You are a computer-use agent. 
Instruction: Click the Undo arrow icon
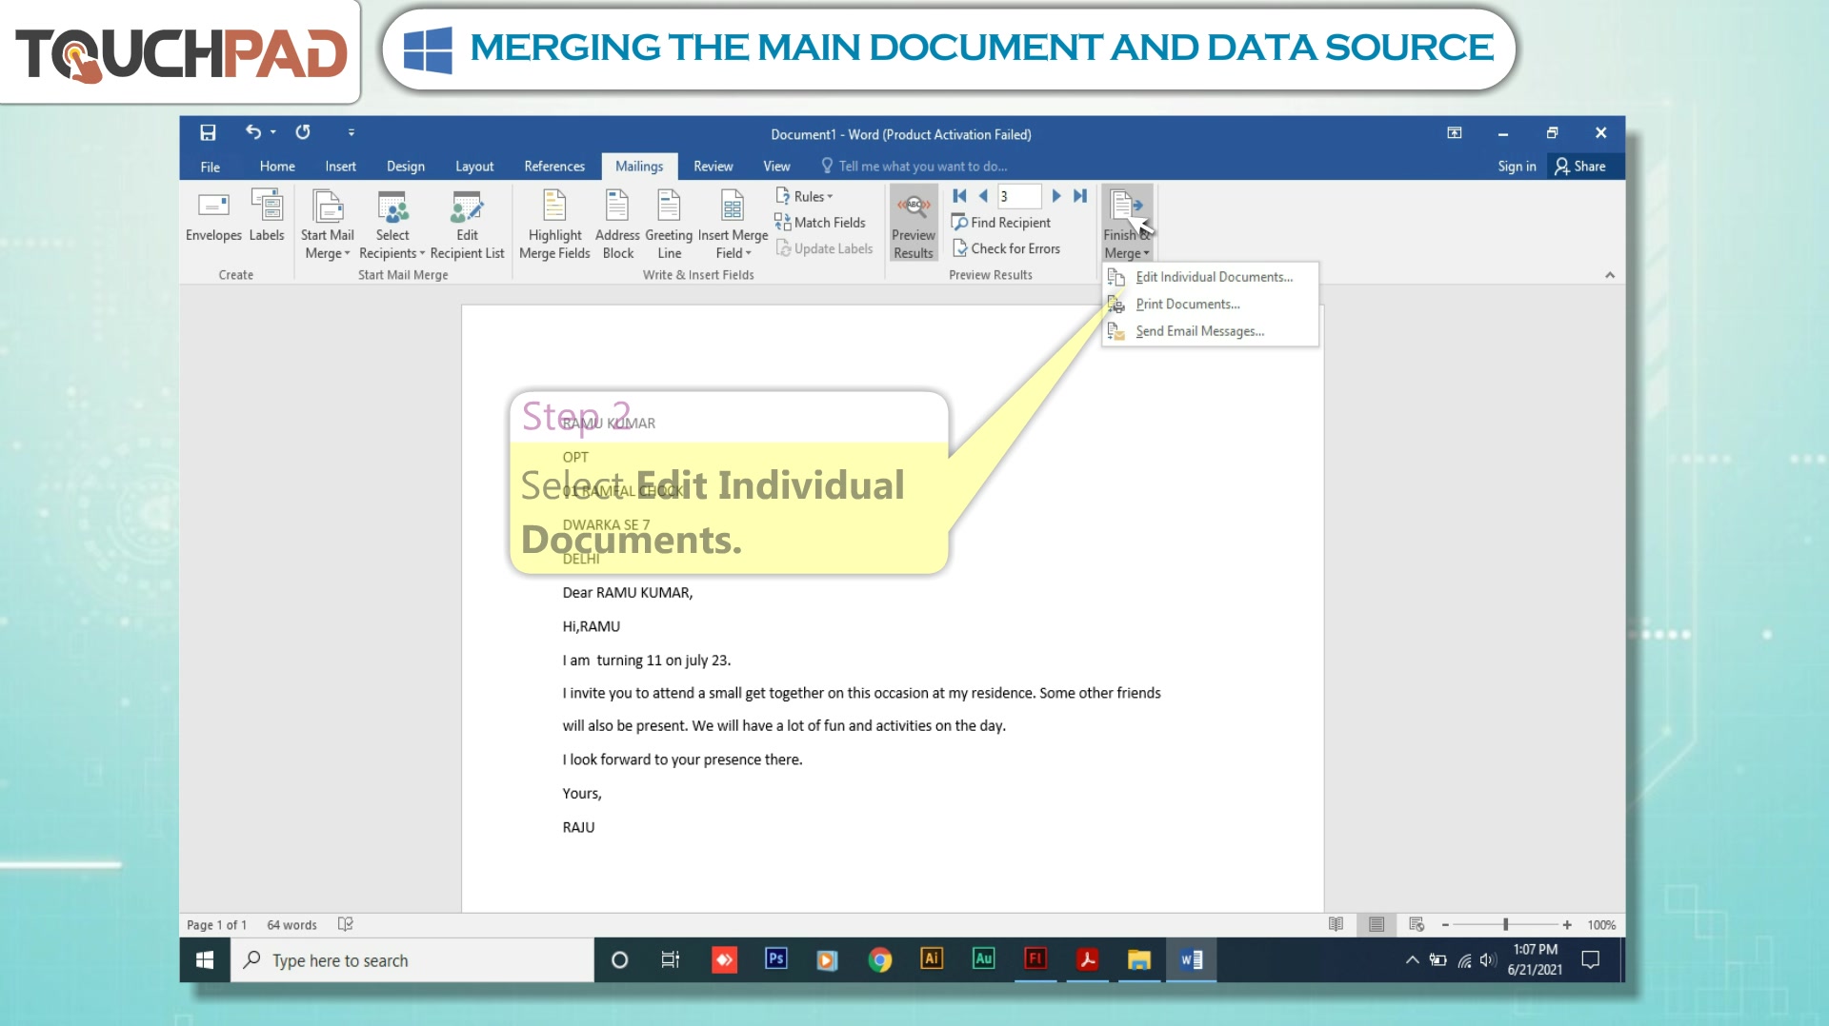[252, 132]
